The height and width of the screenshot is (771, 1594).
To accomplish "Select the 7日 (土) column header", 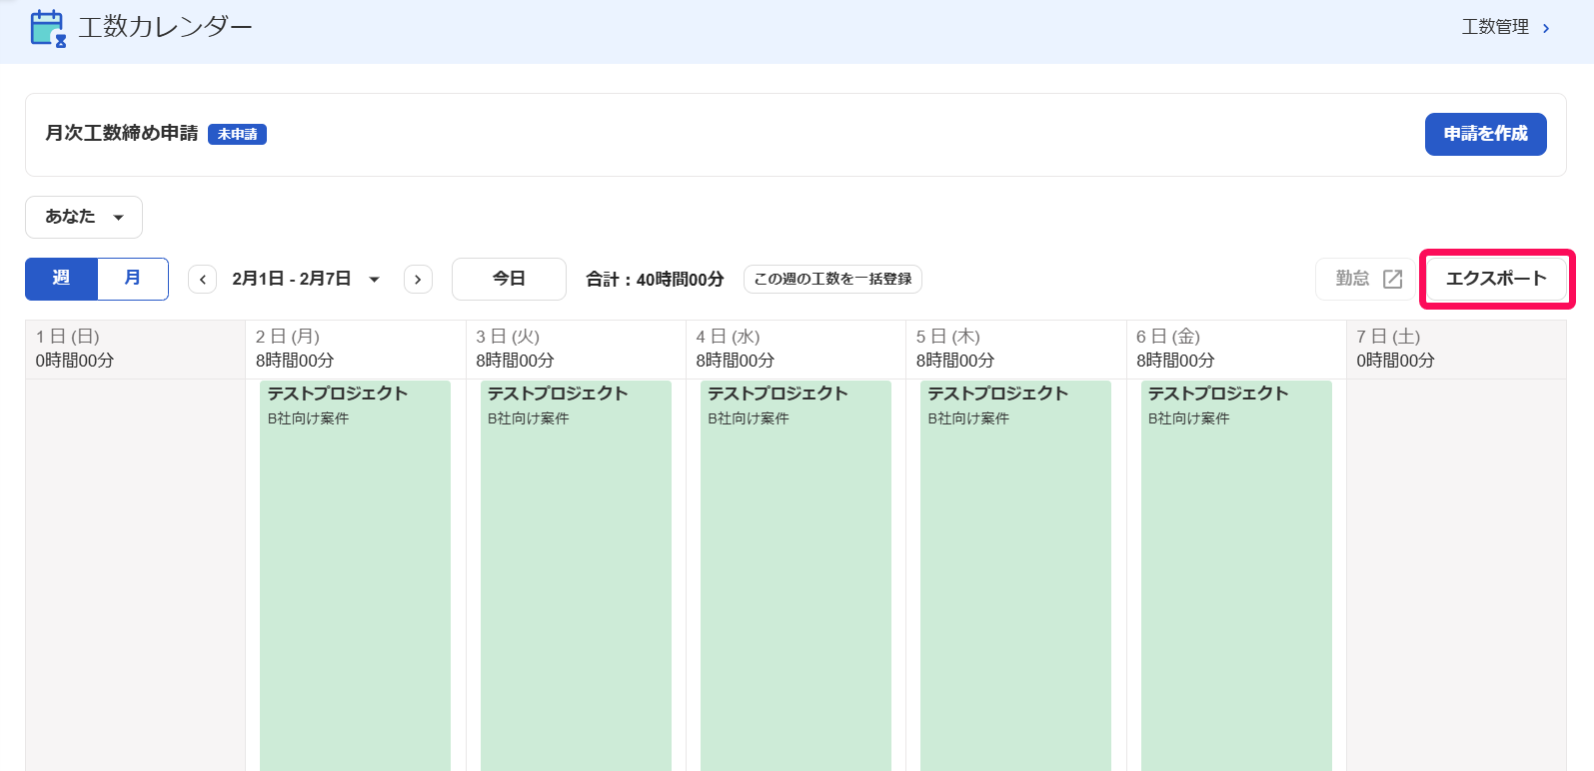I will click(x=1456, y=349).
